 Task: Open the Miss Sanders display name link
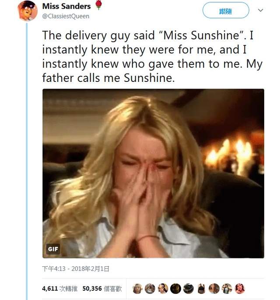click(x=66, y=6)
